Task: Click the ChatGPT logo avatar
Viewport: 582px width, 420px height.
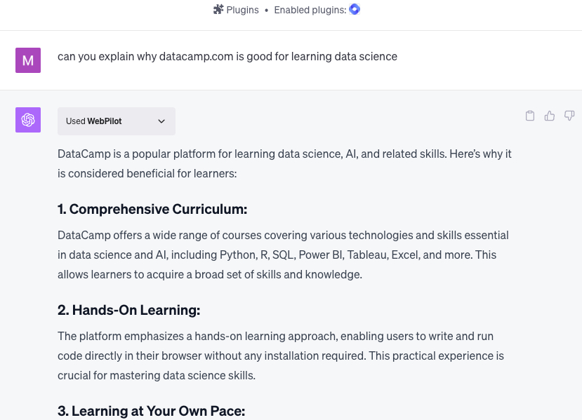Action: [x=28, y=120]
